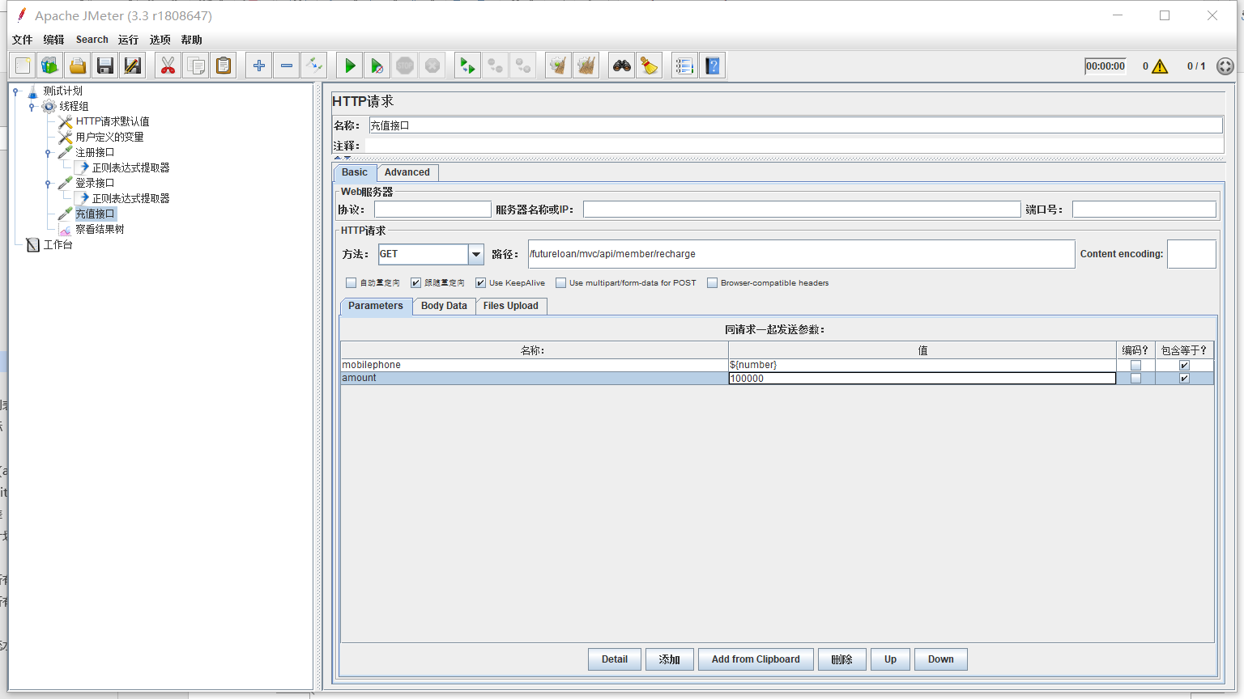Collapse the 注册接口 tree node
The width and height of the screenshot is (1244, 699).
[x=48, y=153]
